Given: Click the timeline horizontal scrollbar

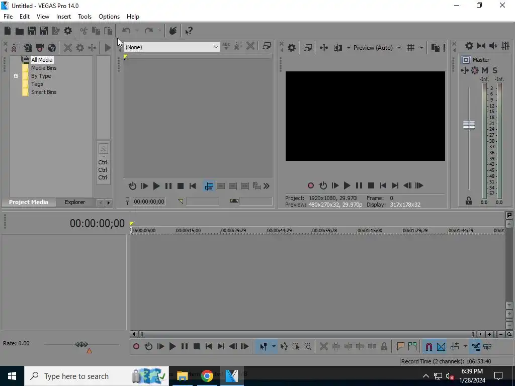Looking at the screenshot, I should (x=308, y=334).
